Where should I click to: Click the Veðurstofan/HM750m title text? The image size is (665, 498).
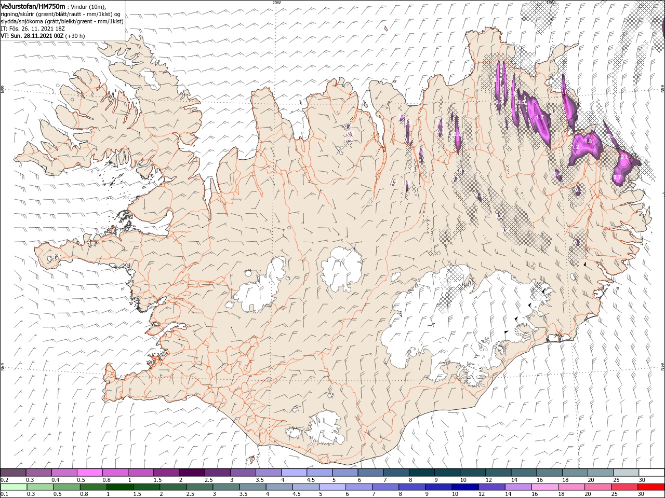(33, 6)
